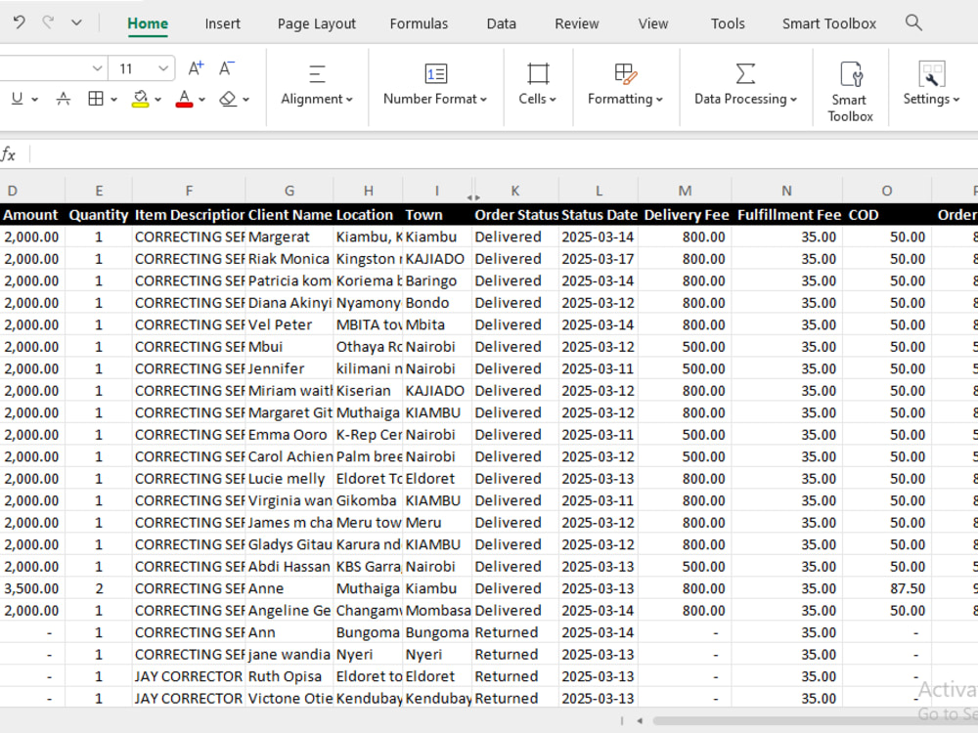
Task: Select COD cell 87.50
Action: [x=887, y=588]
